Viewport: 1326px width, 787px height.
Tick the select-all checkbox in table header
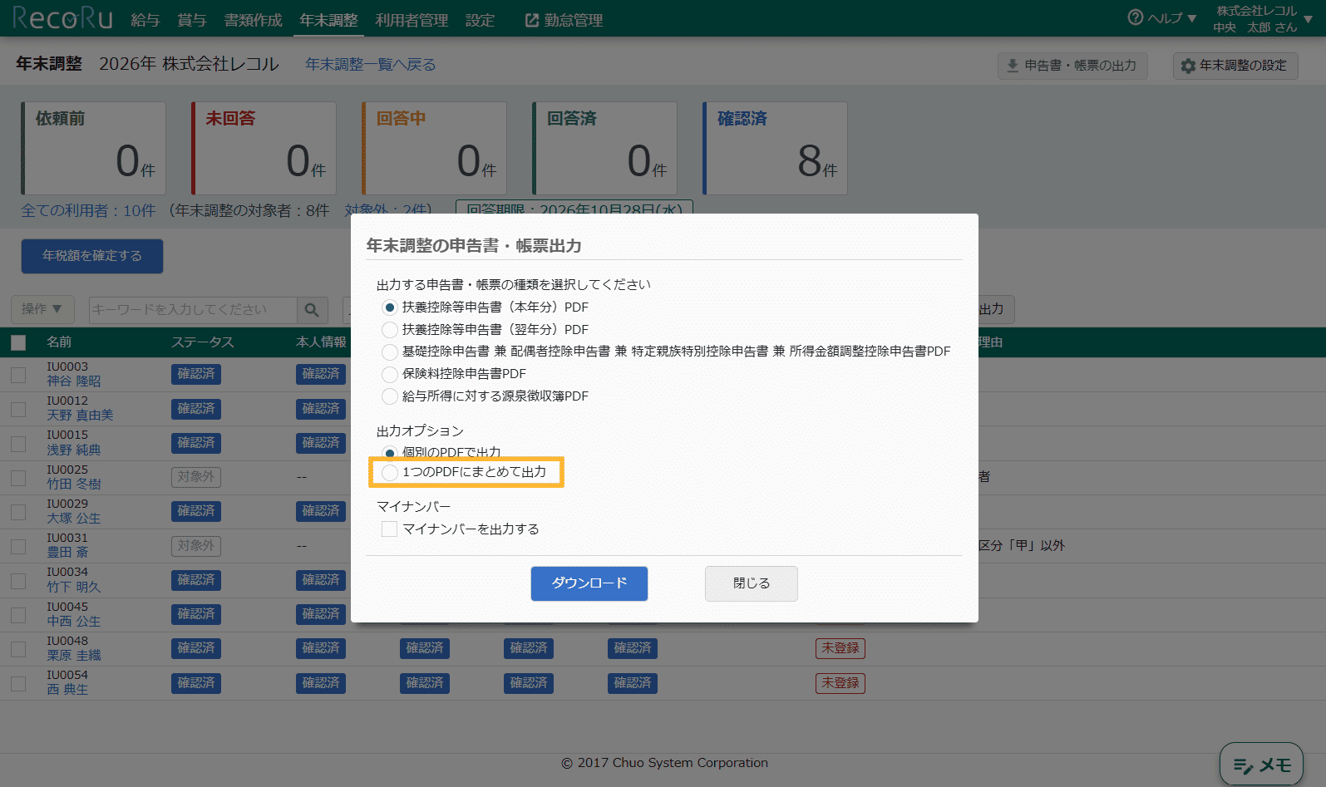tap(18, 342)
